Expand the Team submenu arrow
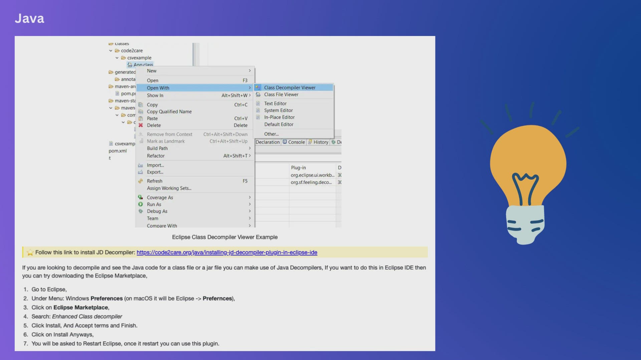 (x=250, y=218)
